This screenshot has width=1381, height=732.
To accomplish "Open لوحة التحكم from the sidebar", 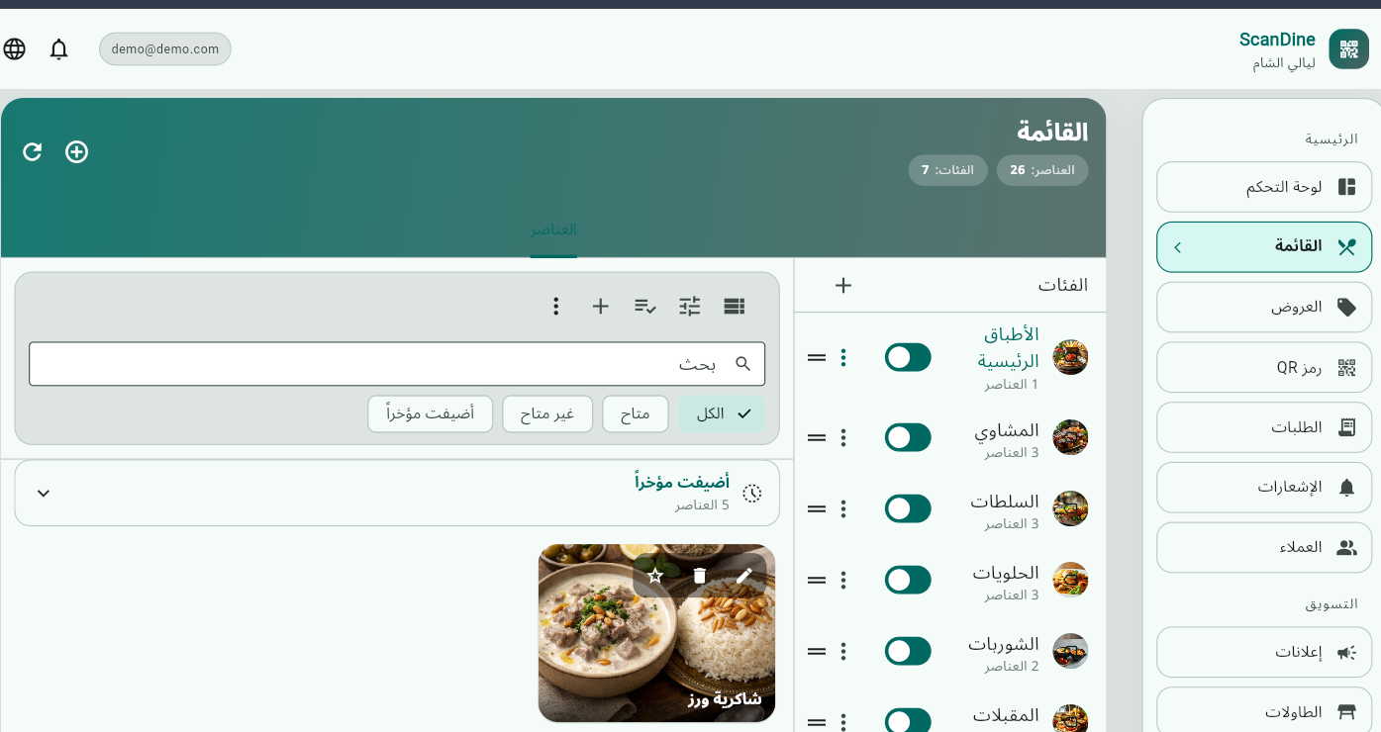I will pos(1263,187).
